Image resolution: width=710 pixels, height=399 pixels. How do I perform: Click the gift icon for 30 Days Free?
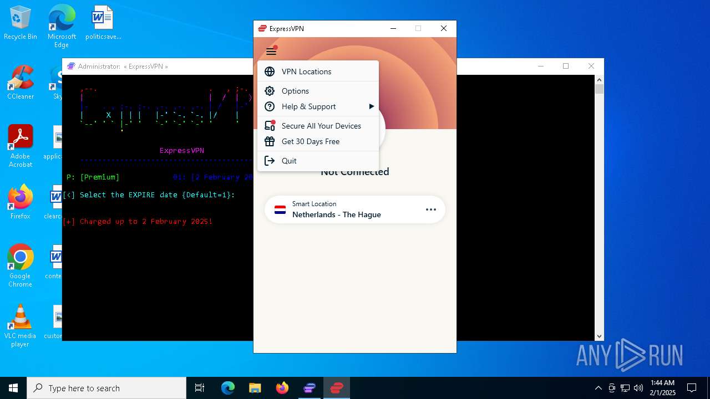(x=270, y=141)
